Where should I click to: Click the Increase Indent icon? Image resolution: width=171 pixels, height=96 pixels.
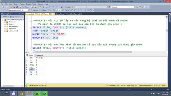tap(88, 10)
